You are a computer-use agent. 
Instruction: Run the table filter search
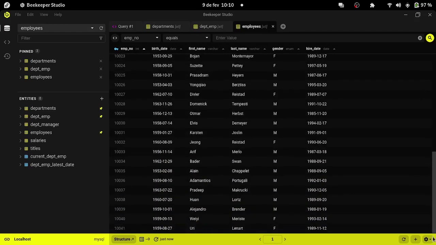click(430, 38)
